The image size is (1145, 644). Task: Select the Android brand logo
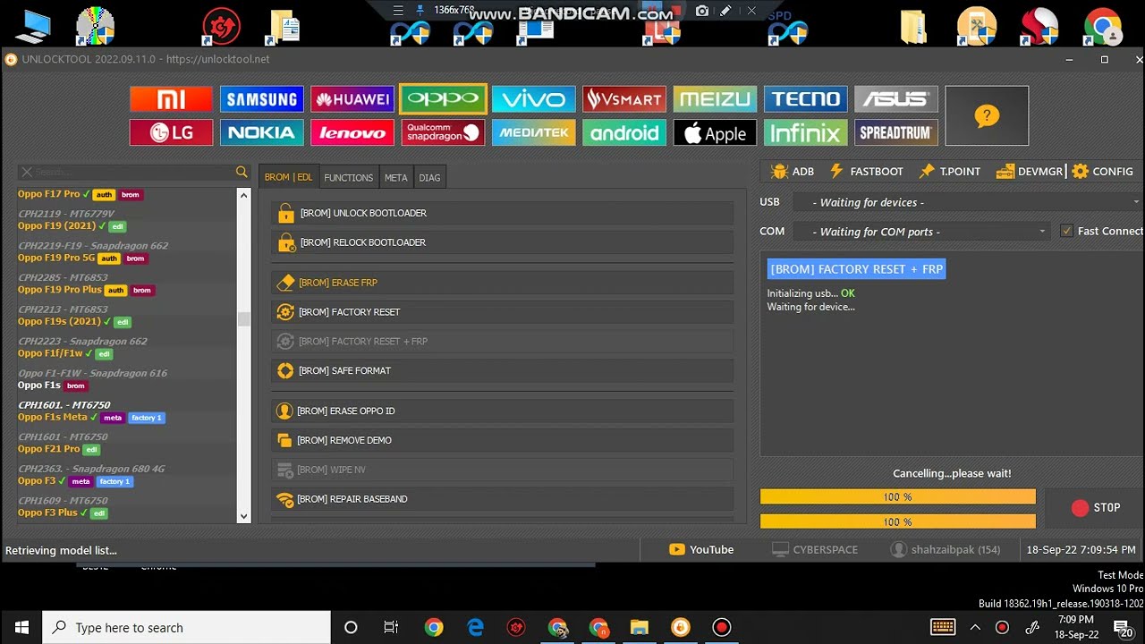tap(623, 132)
